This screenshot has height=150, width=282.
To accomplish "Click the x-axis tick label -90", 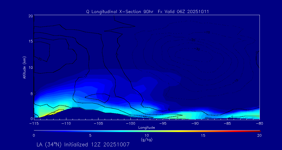I will [x=195, y=124].
